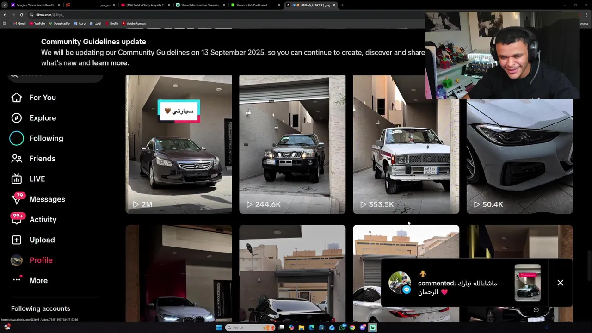The height and width of the screenshot is (333, 592).
Task: Open the Adobe Acrobat bookmark
Action: pyautogui.click(x=134, y=23)
